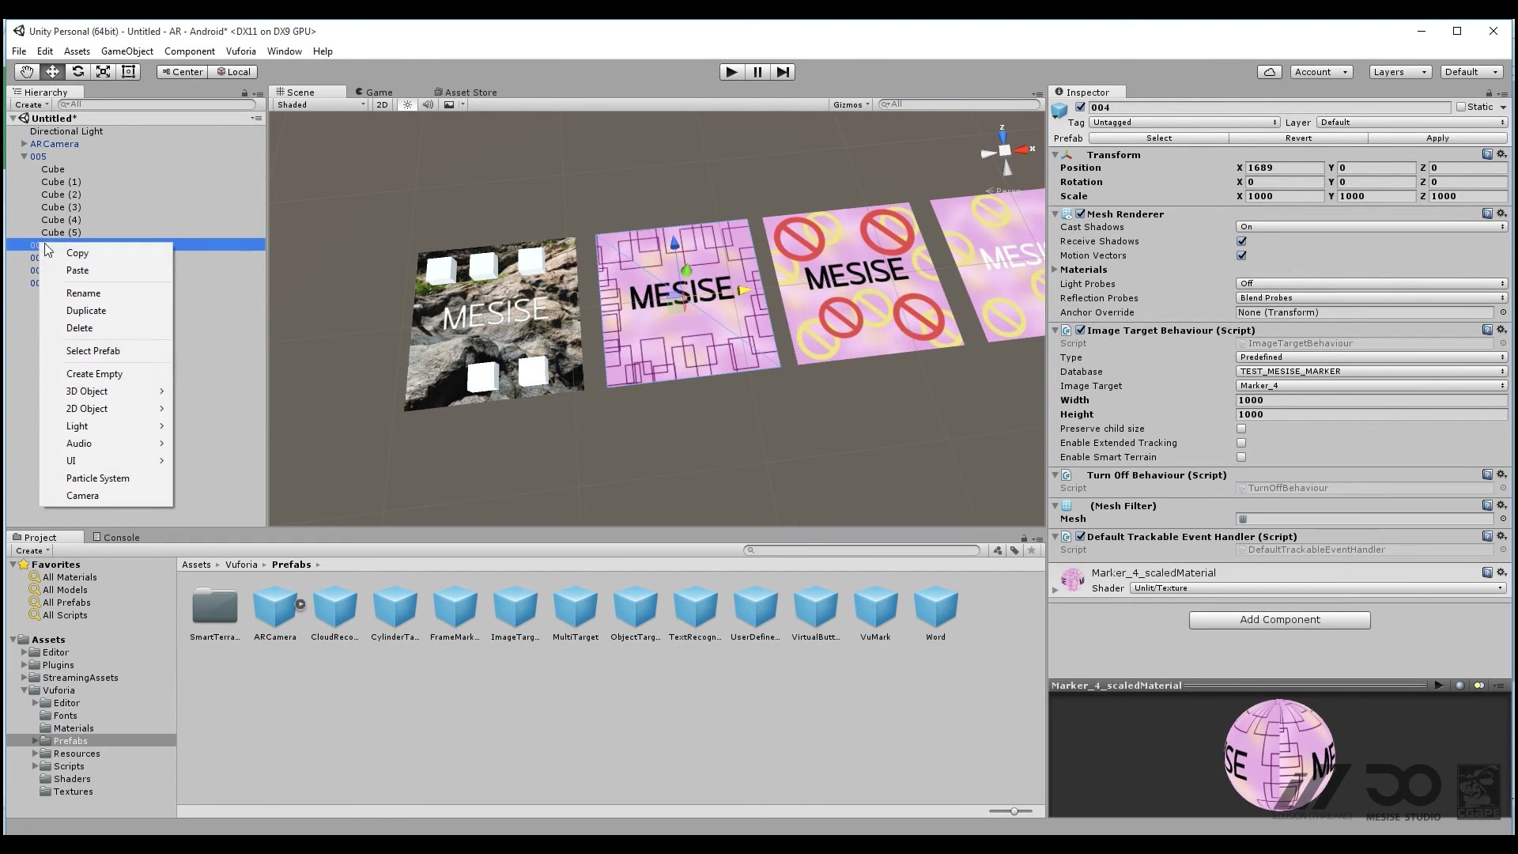
Task: Toggle Static checkbox in Inspector
Action: (x=1461, y=107)
